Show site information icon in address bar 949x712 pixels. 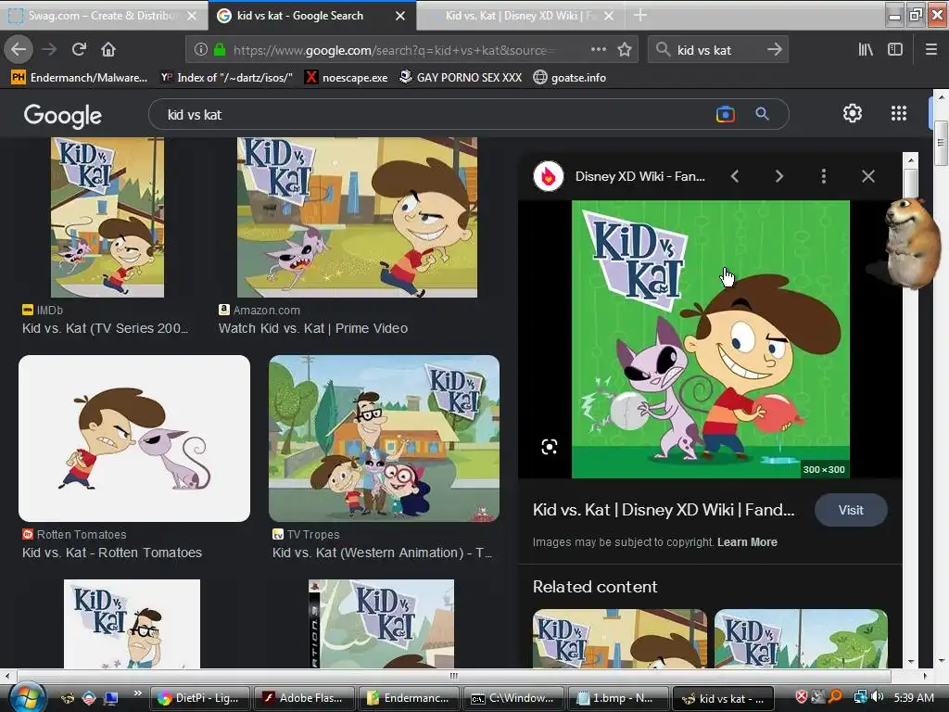coord(201,50)
